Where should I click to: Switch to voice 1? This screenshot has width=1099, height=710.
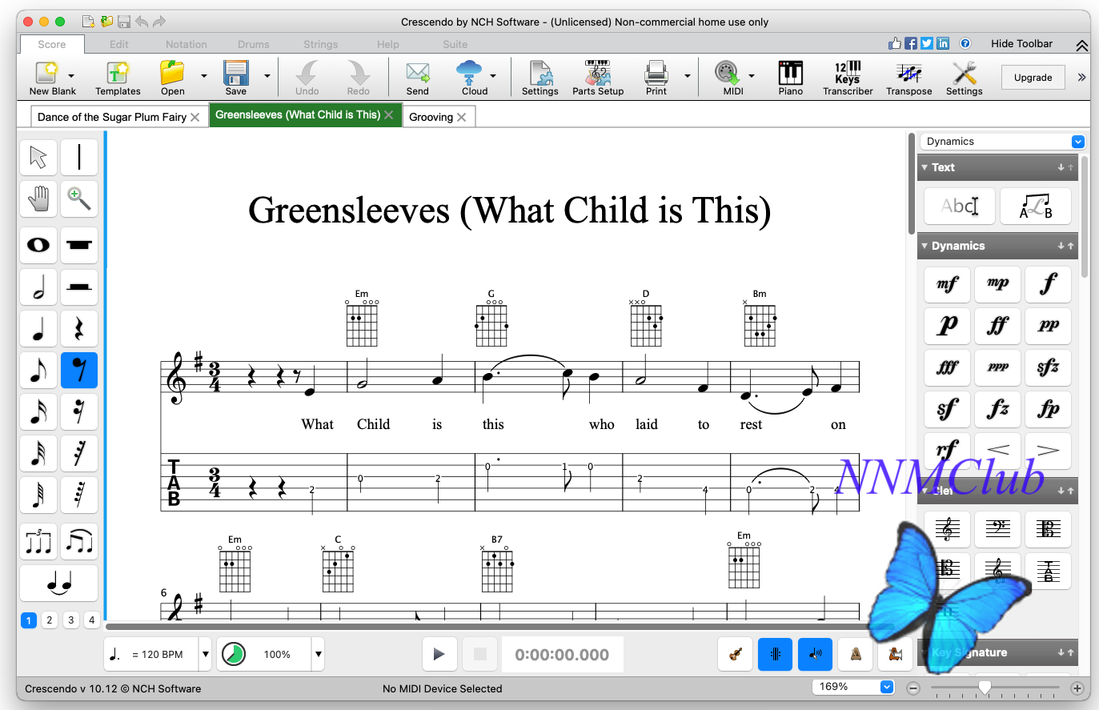[29, 620]
